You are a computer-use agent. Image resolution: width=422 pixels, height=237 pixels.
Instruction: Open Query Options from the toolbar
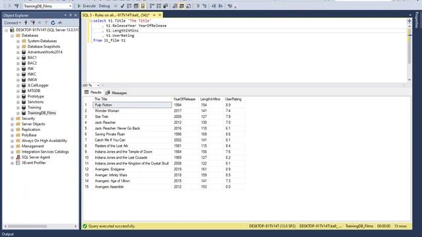click(136, 6)
